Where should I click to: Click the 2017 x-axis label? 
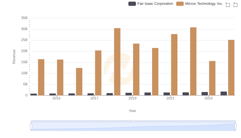click(94, 98)
